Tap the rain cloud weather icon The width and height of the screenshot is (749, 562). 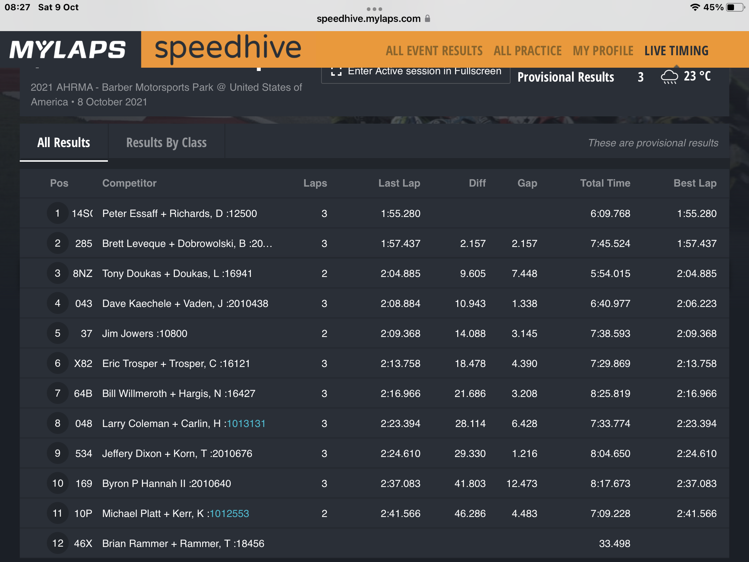point(669,77)
